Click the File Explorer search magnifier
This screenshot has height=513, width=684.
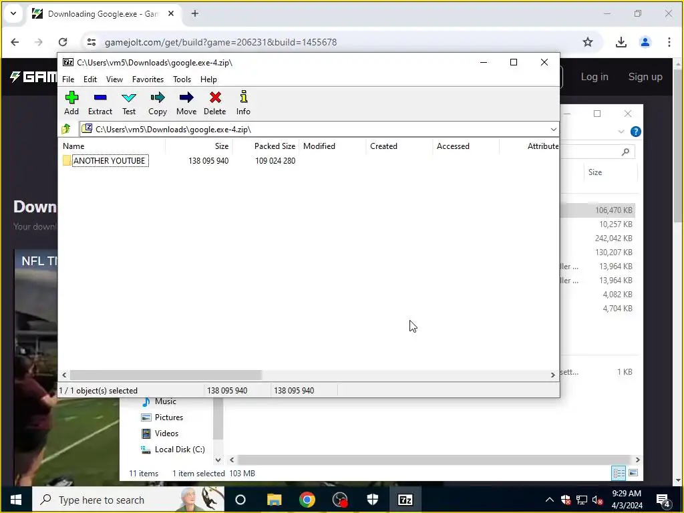pos(625,152)
